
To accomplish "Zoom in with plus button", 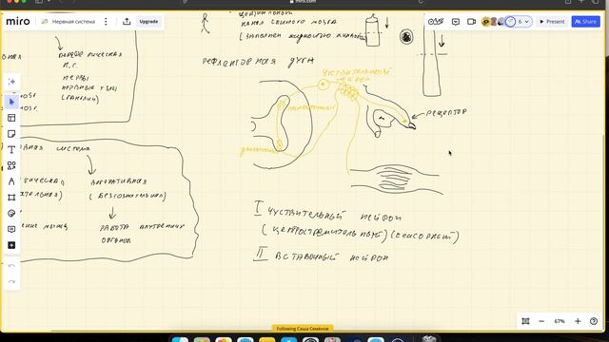I will [578, 321].
